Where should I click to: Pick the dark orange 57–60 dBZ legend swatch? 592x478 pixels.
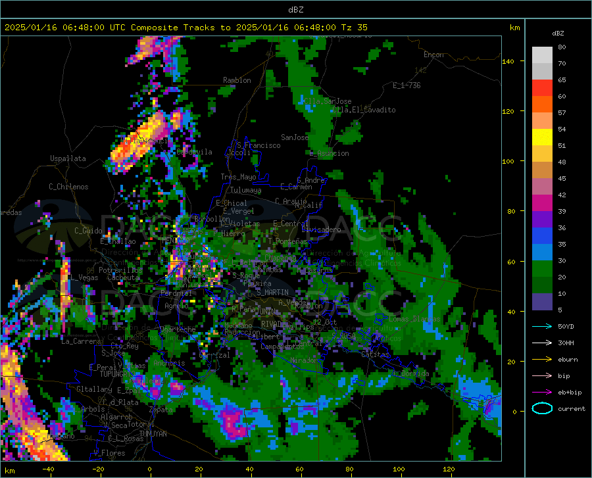point(542,105)
